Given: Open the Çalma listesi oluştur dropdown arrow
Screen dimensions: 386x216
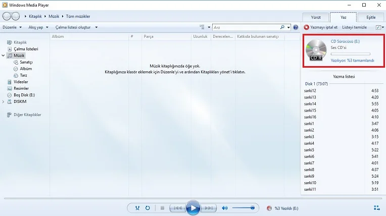Looking at the screenshot, I should [96, 27].
